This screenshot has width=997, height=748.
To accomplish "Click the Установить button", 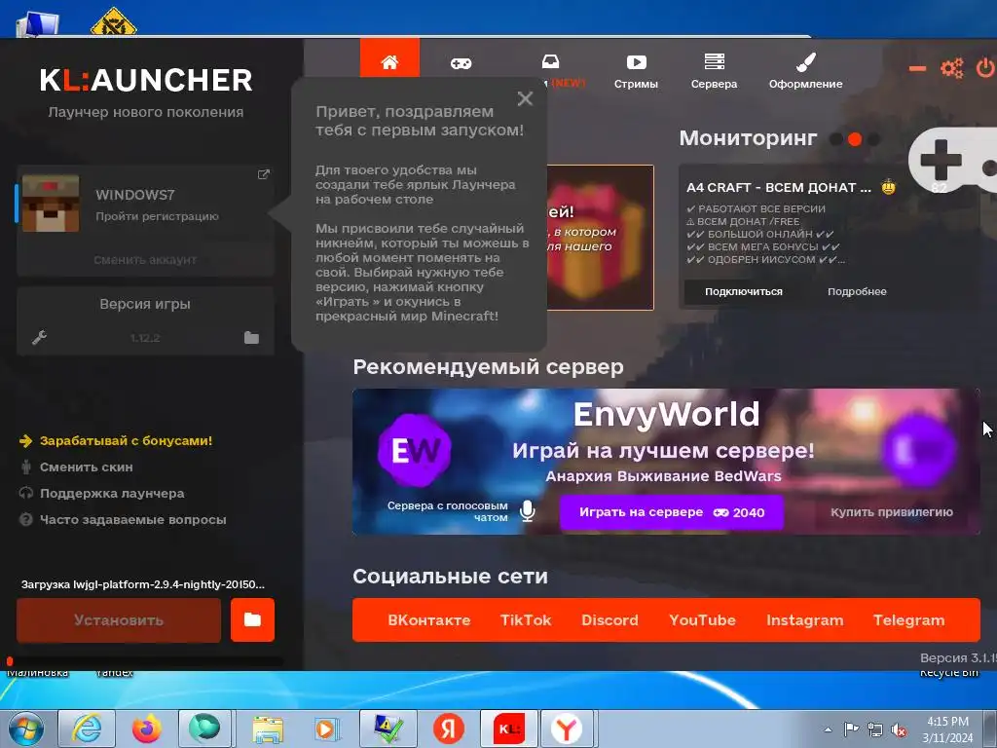I will (119, 620).
